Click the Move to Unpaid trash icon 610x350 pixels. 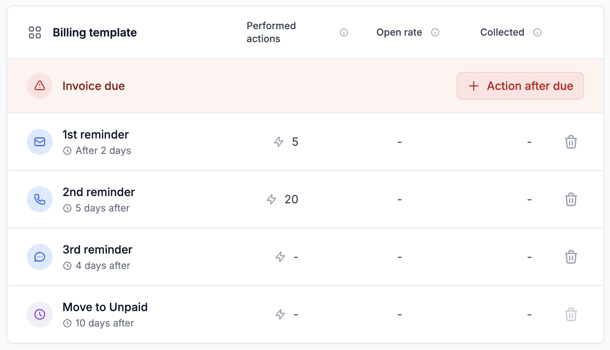click(x=571, y=314)
